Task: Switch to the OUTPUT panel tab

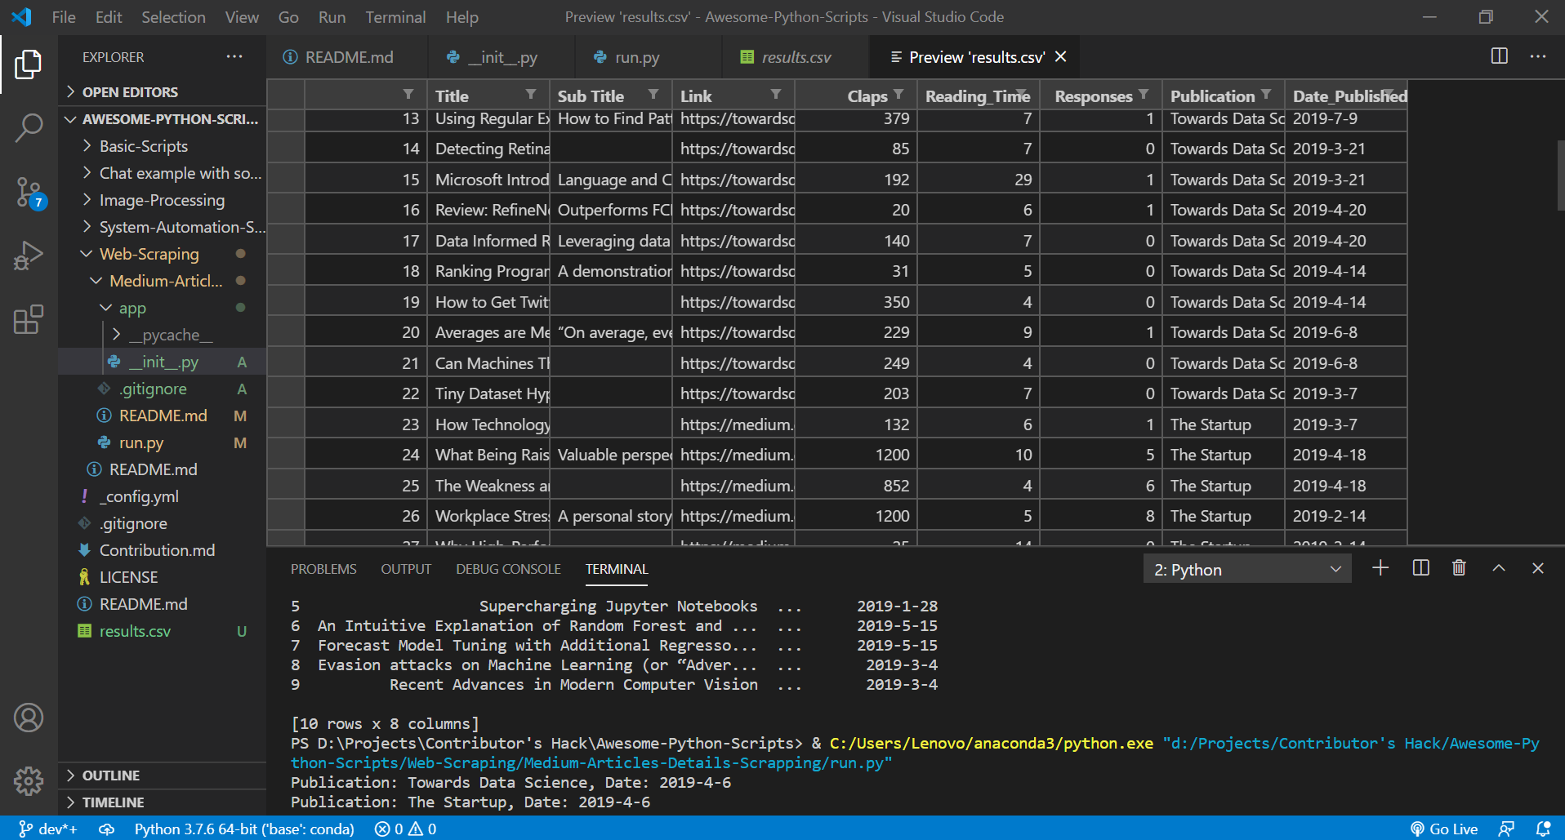Action: point(406,569)
